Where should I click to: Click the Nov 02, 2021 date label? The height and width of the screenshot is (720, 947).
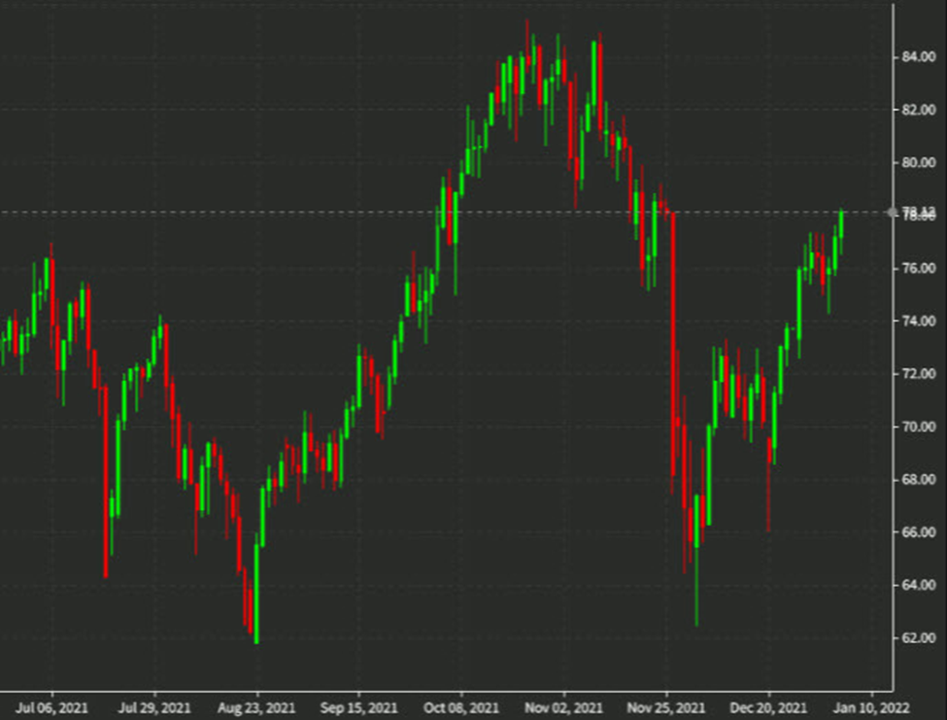coord(563,707)
